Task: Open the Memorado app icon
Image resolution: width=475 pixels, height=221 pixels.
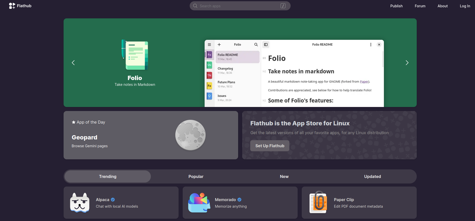Action: click(199, 203)
